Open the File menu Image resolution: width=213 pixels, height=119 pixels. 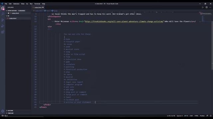[x=6, y=4]
